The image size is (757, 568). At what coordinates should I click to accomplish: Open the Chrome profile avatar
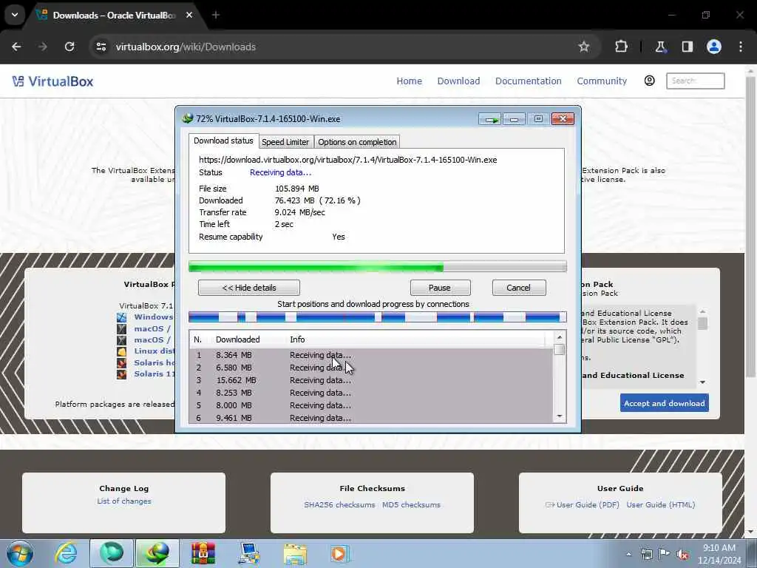coord(713,47)
